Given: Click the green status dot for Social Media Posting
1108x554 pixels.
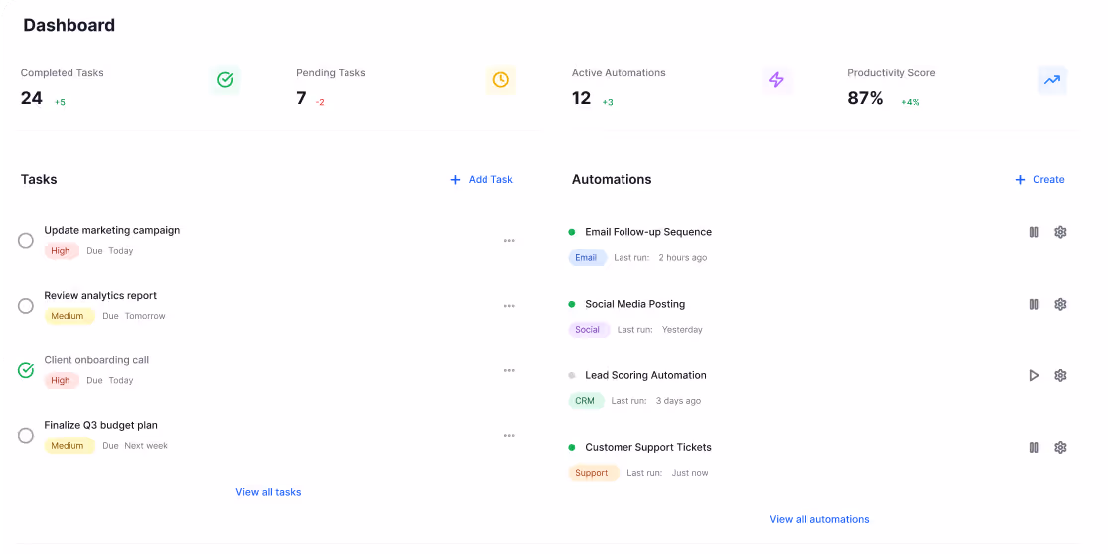Looking at the screenshot, I should coord(572,304).
